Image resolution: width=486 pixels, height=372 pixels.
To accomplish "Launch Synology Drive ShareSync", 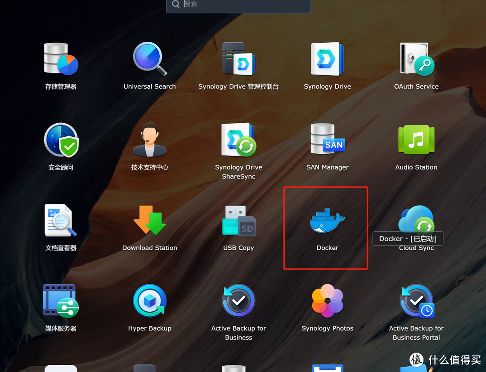I will click(x=238, y=140).
